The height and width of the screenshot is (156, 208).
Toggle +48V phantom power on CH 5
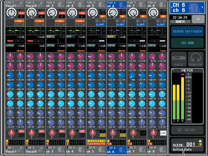click(x=103, y=13)
